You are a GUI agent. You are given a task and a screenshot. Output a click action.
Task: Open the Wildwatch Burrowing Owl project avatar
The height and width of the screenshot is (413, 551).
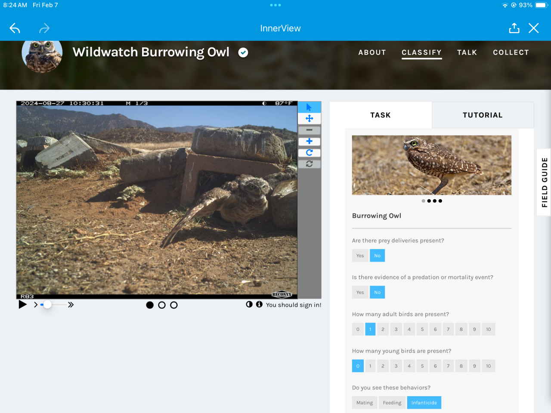(x=42, y=52)
